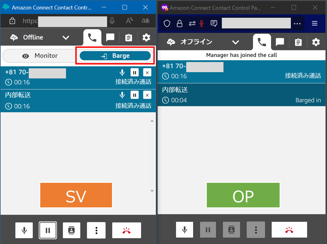Screen dimensions: 327x244
Task: Select the 'Barged in' status text
Action: point(308,100)
